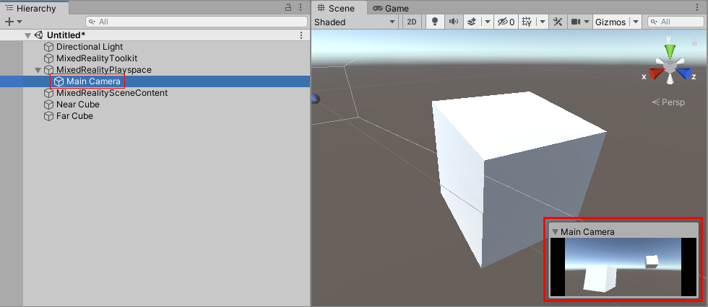Focus the Hierarchy search field
This screenshot has width=708, height=307.
(x=197, y=22)
